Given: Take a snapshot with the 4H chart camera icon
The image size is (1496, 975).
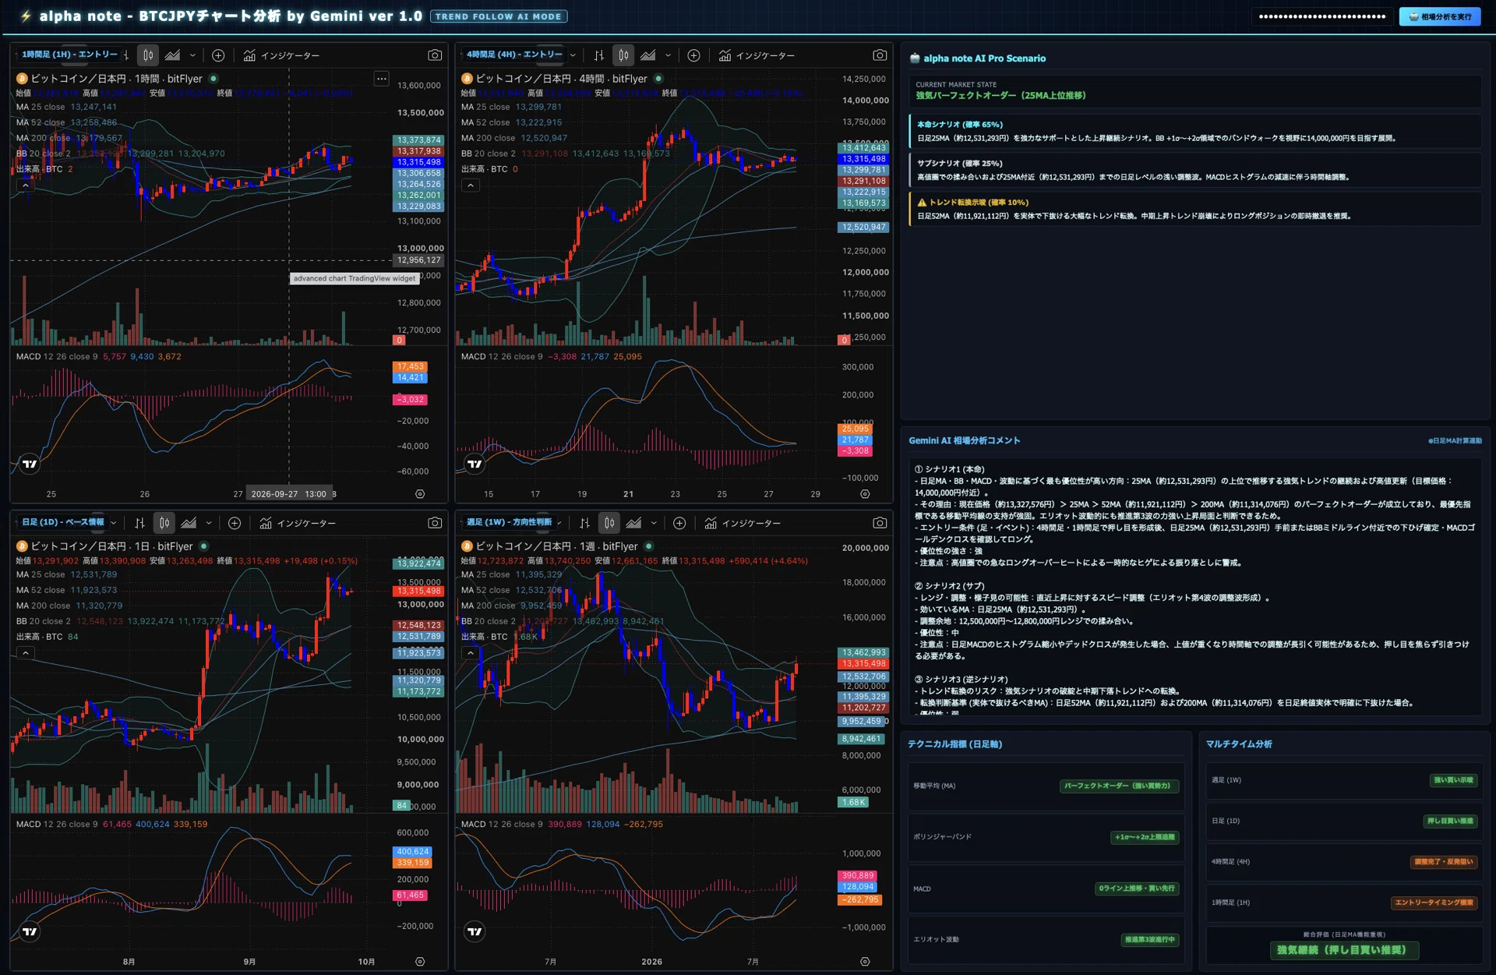Looking at the screenshot, I should tap(880, 55).
